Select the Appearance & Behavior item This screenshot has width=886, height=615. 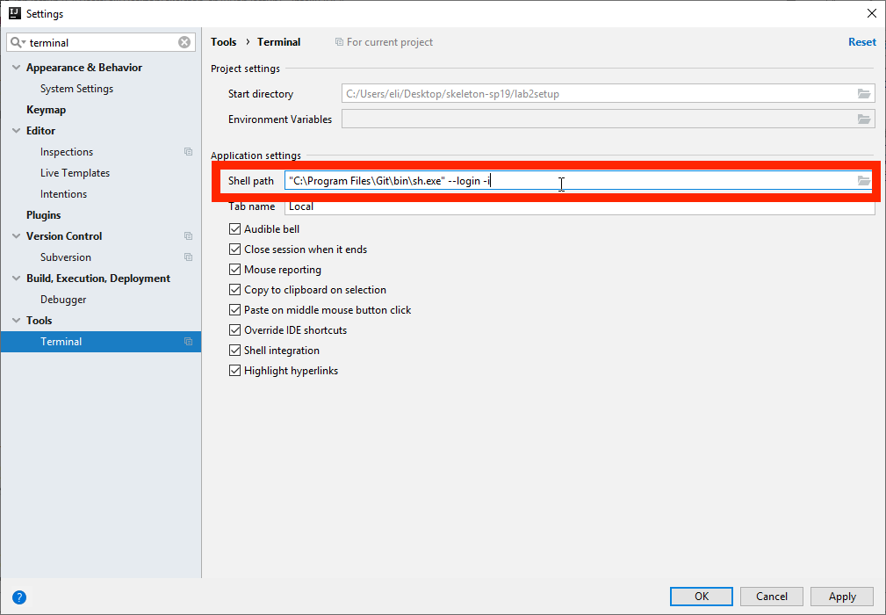[84, 68]
